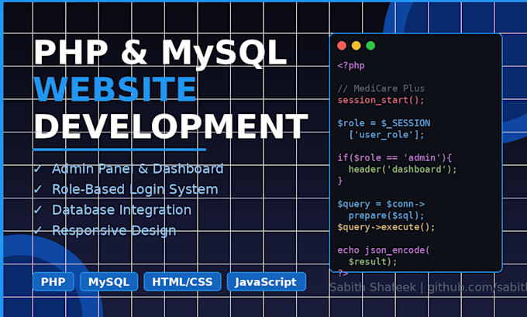Viewport: 527px width, 317px height.
Task: Click checkmark beside Role-Based Login System
Action: pyautogui.click(x=38, y=189)
